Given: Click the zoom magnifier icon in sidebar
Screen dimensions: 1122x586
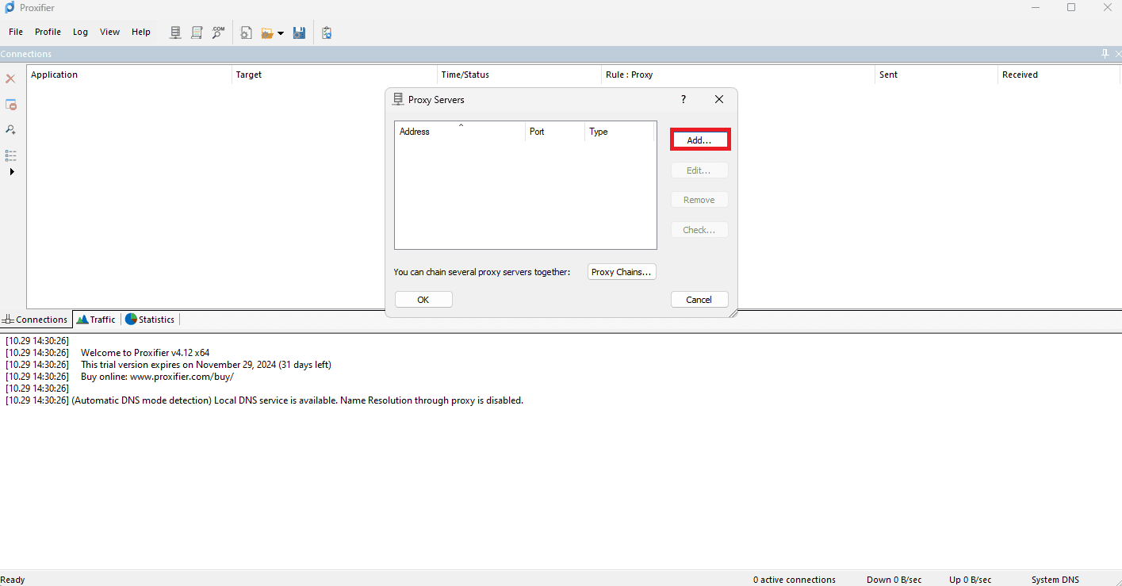Looking at the screenshot, I should tap(10, 129).
